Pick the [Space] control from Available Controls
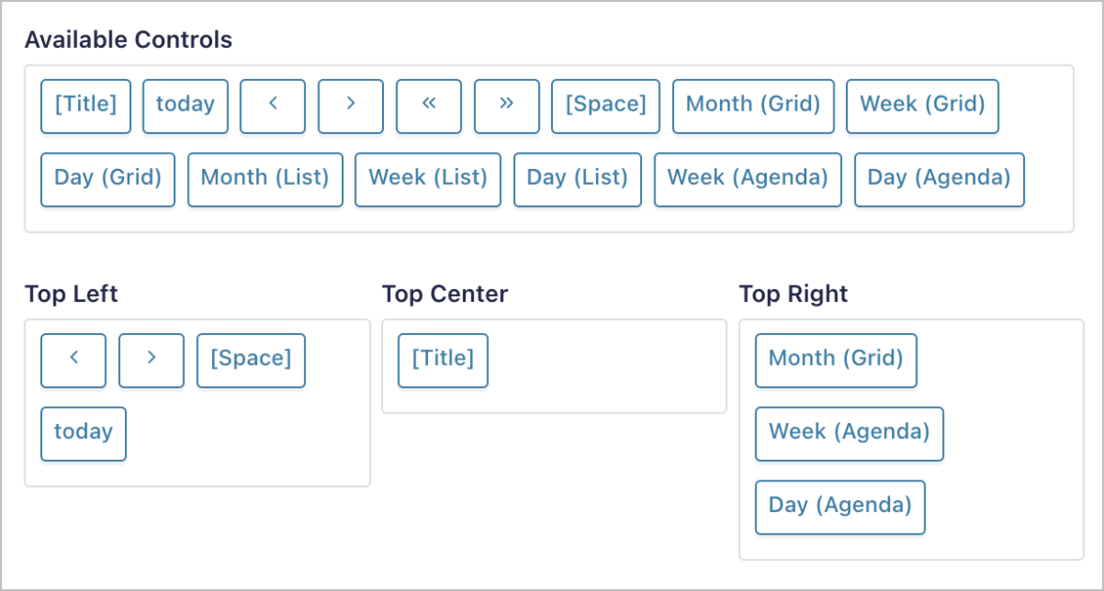 pos(606,106)
